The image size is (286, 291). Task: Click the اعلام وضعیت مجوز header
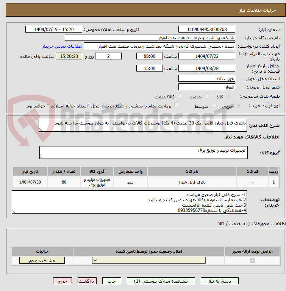(149, 251)
